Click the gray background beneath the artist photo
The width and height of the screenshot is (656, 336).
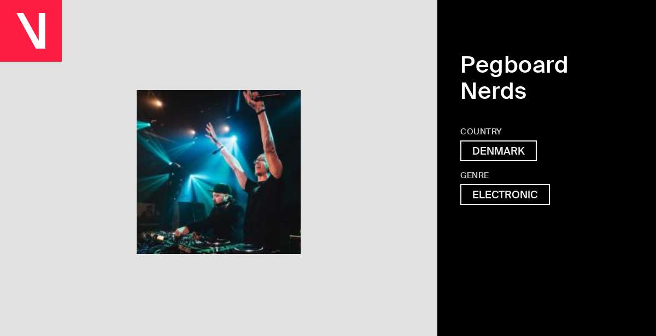[x=219, y=295]
